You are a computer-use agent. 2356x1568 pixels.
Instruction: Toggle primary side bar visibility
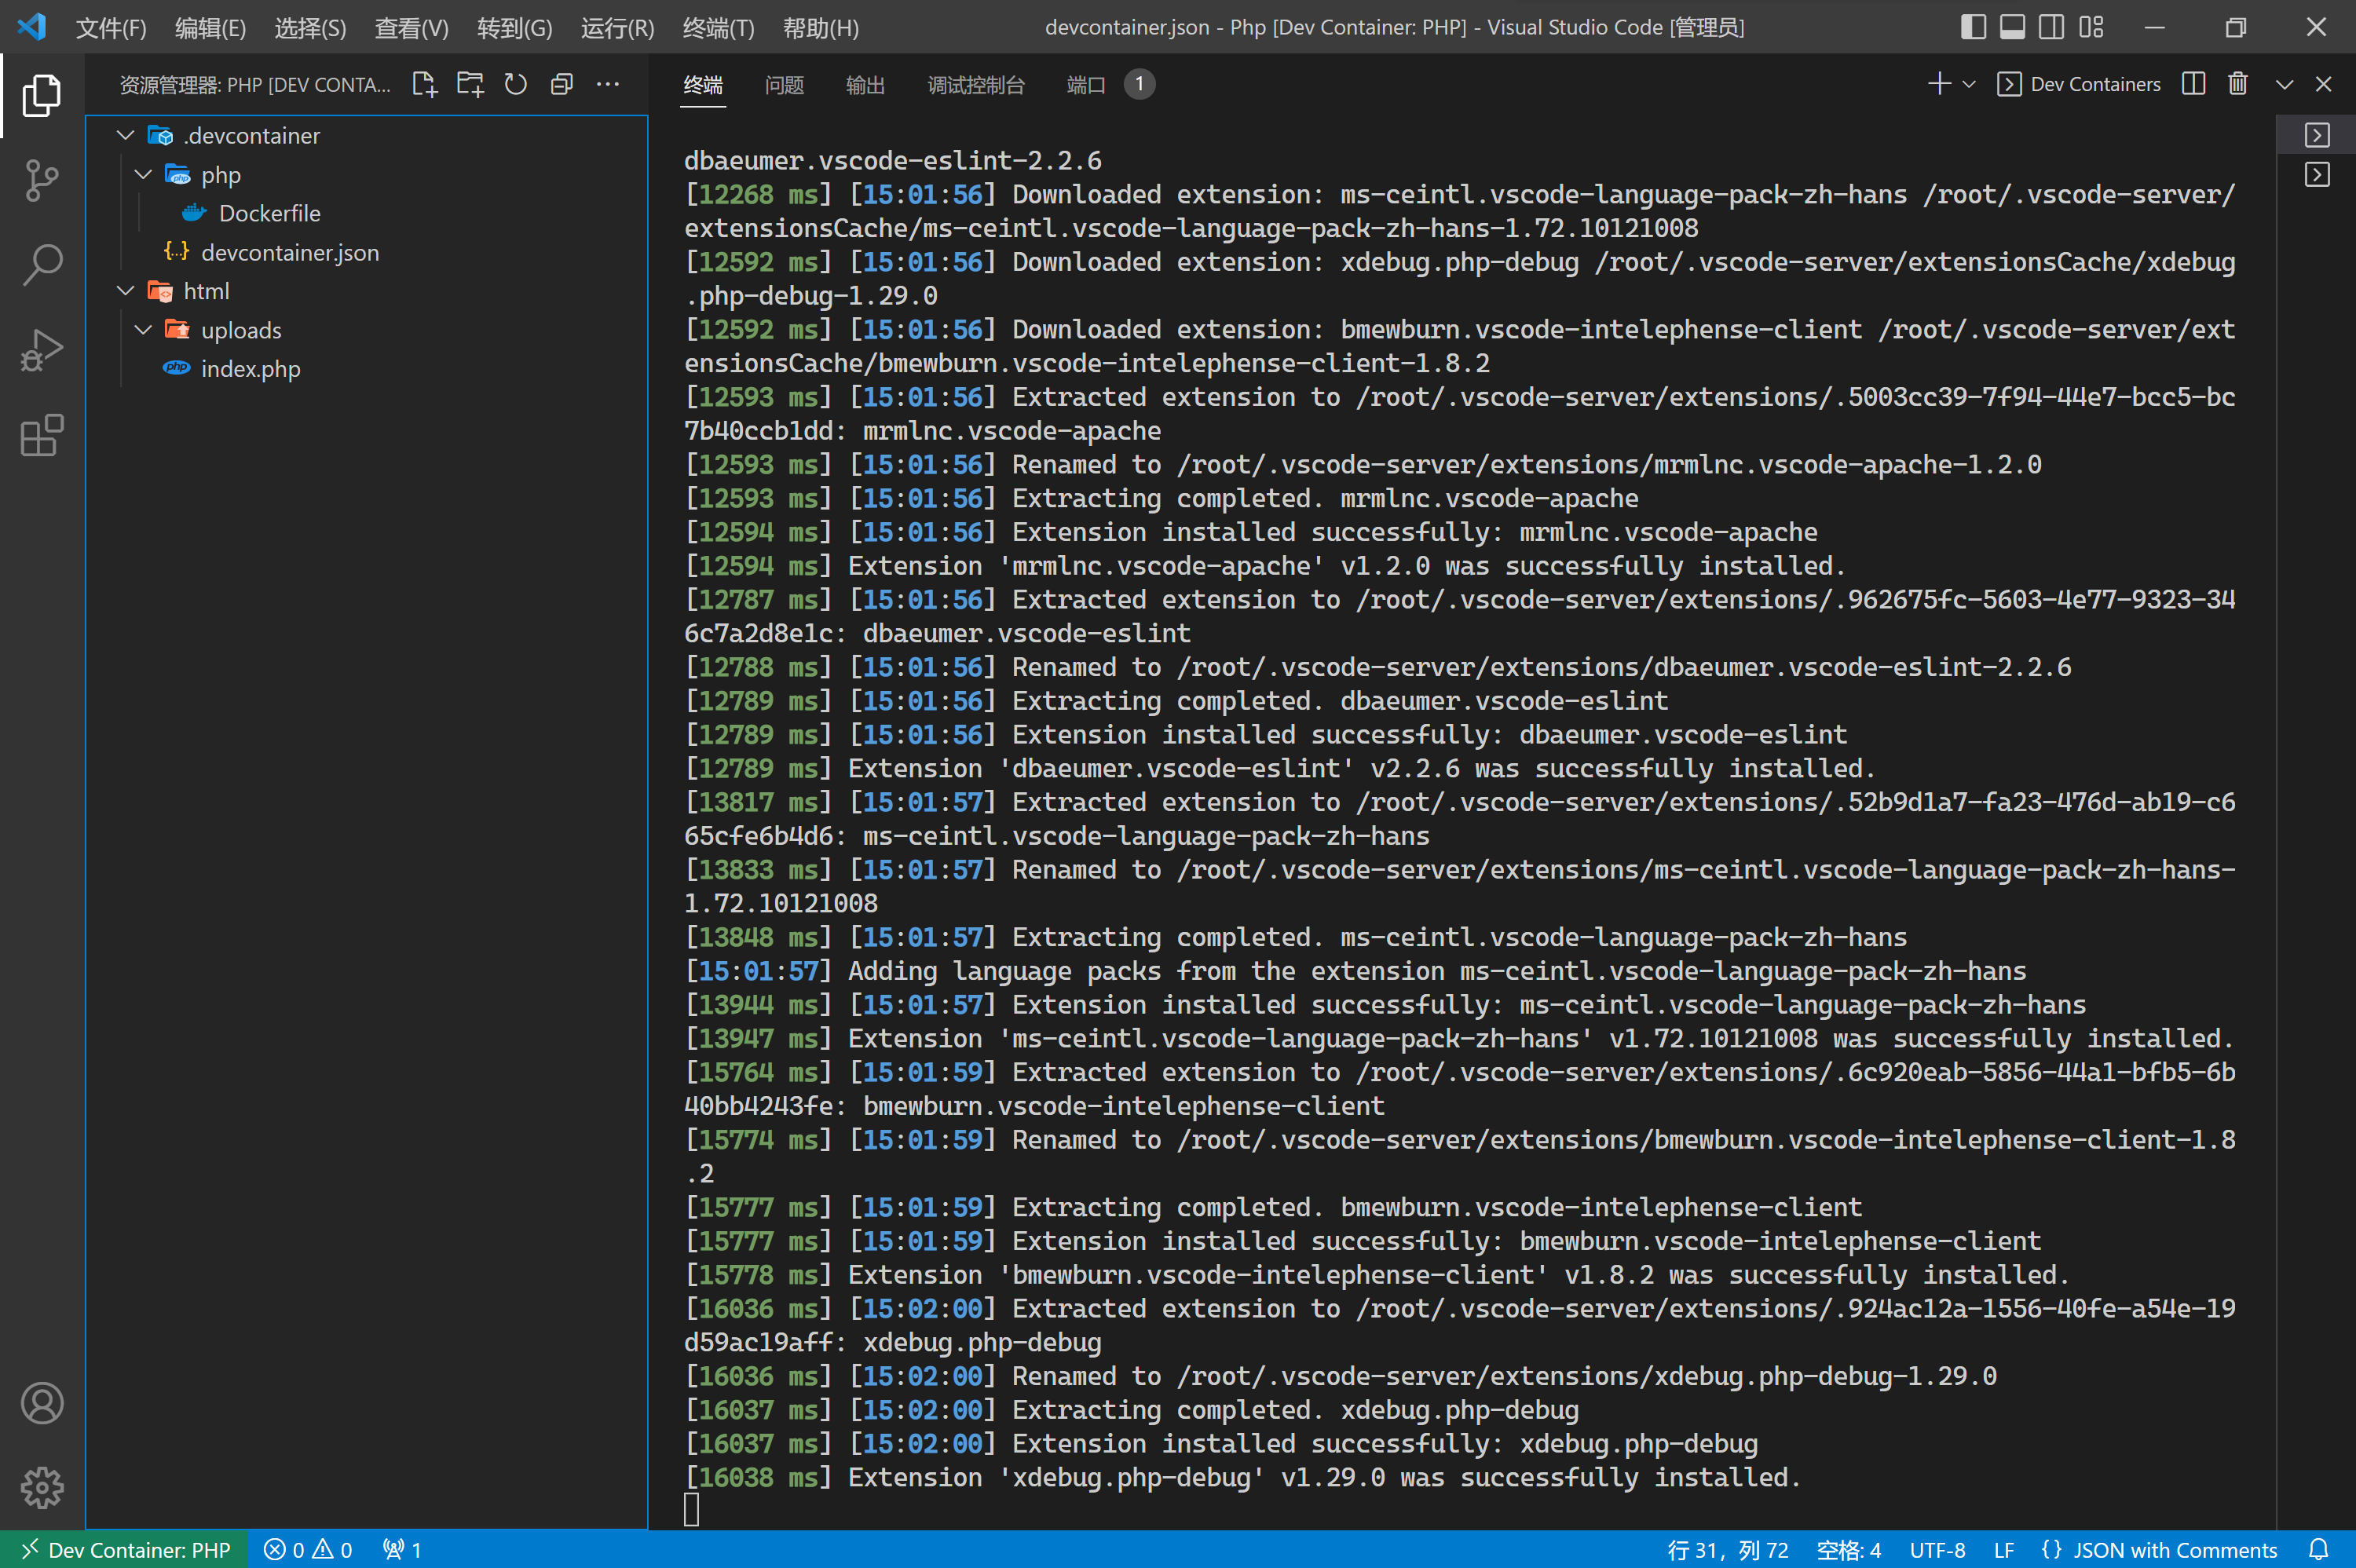click(1972, 27)
